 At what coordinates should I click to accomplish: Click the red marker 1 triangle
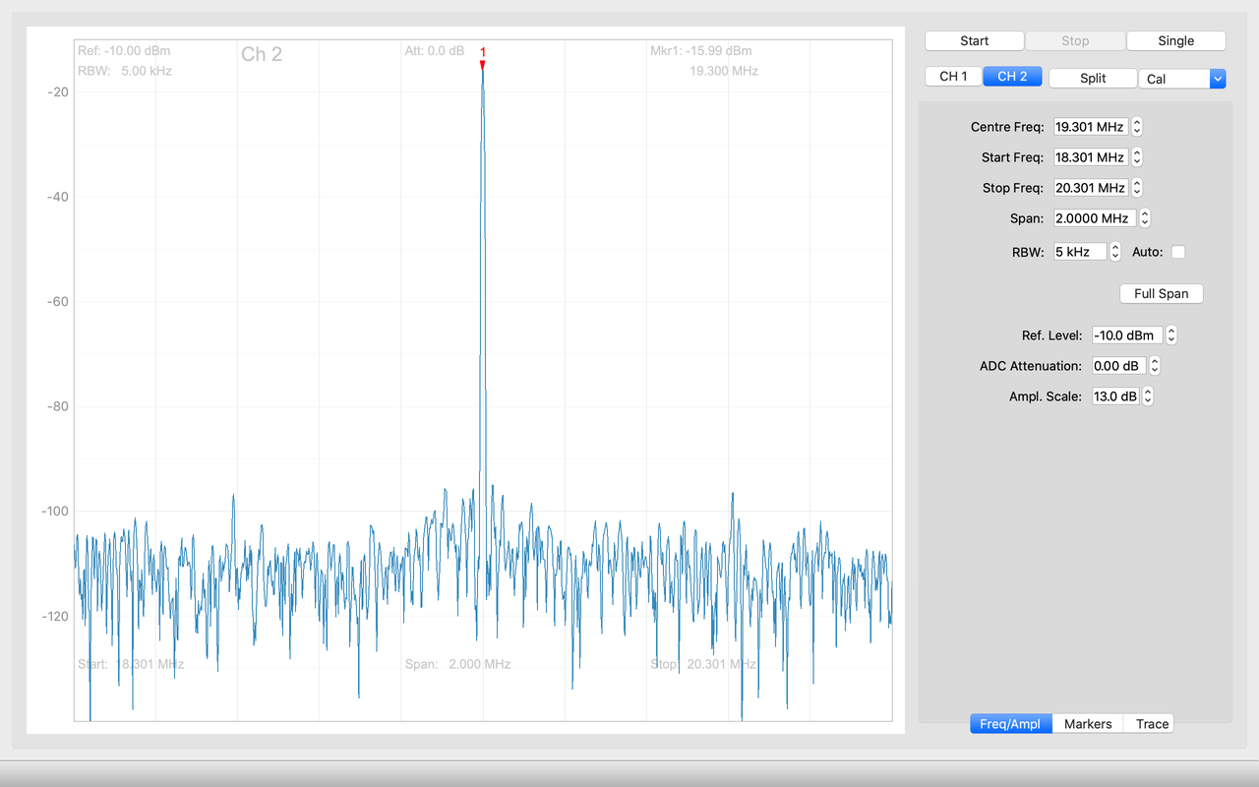(x=482, y=65)
